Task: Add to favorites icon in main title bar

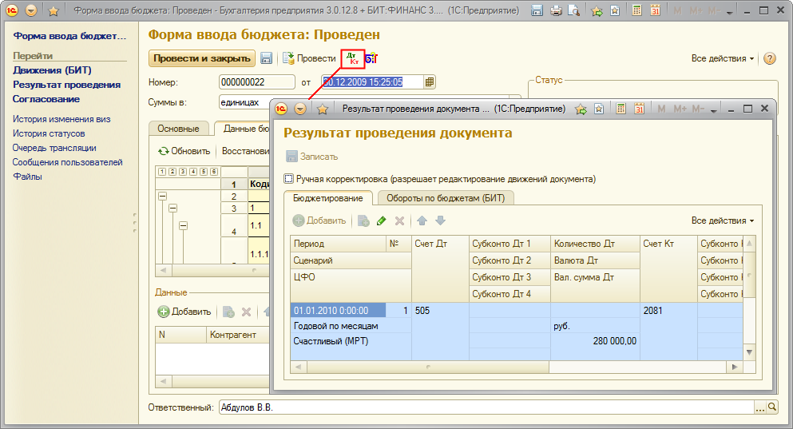Action: pos(615,10)
